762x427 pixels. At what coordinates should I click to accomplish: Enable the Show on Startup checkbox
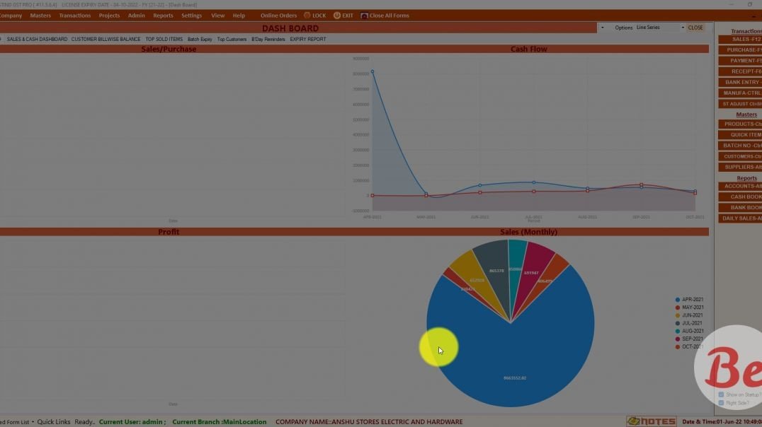click(721, 396)
